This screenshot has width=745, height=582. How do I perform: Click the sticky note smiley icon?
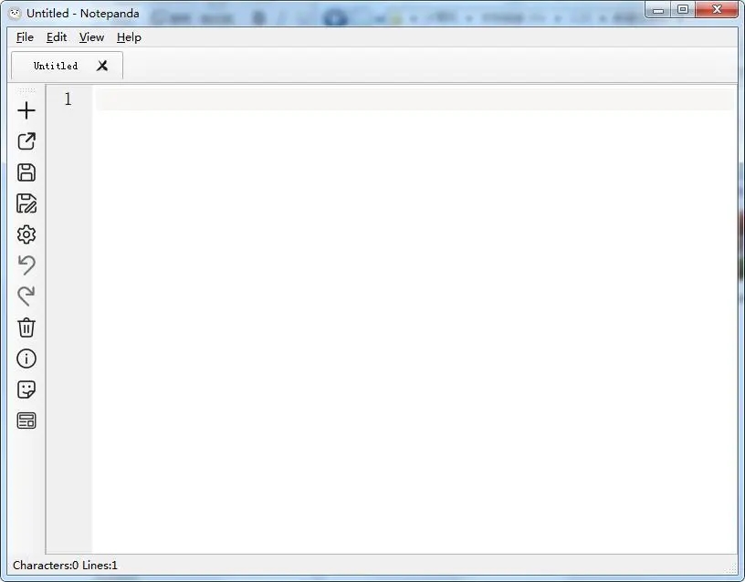tap(26, 390)
